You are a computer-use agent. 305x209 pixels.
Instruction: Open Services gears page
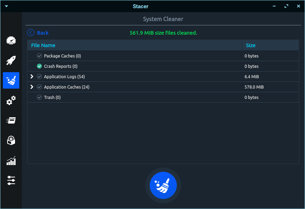11,100
